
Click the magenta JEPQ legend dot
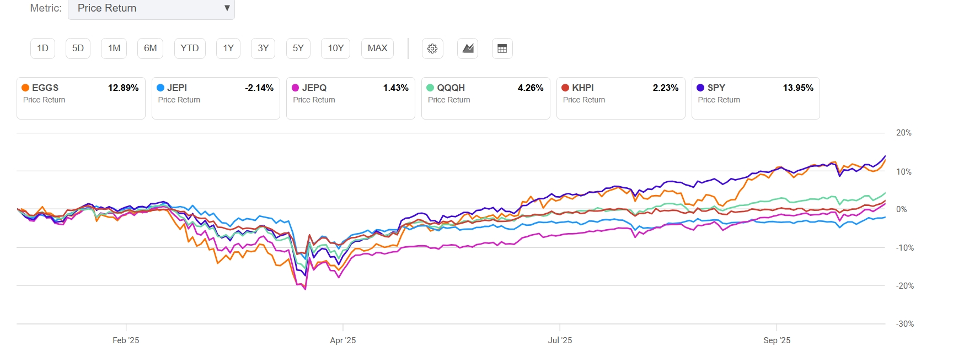296,88
